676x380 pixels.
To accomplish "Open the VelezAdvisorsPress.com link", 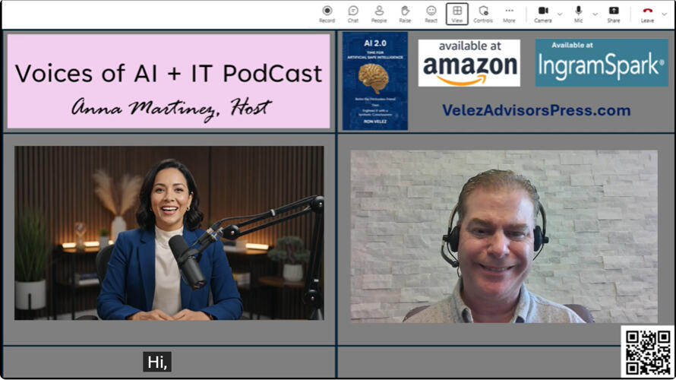I will coord(536,110).
